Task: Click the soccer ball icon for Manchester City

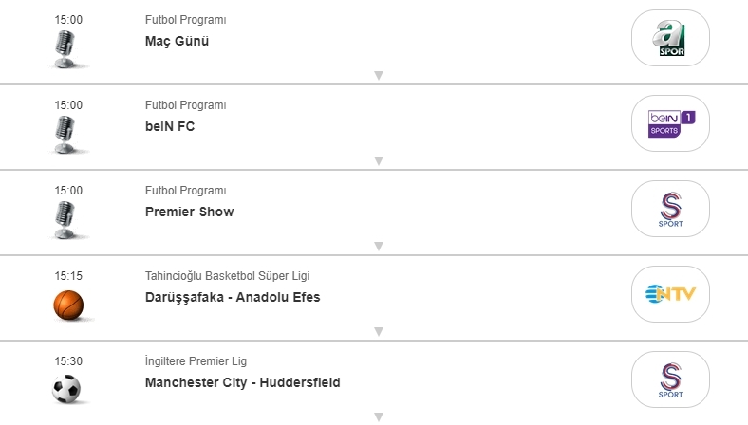Action: pos(68,389)
